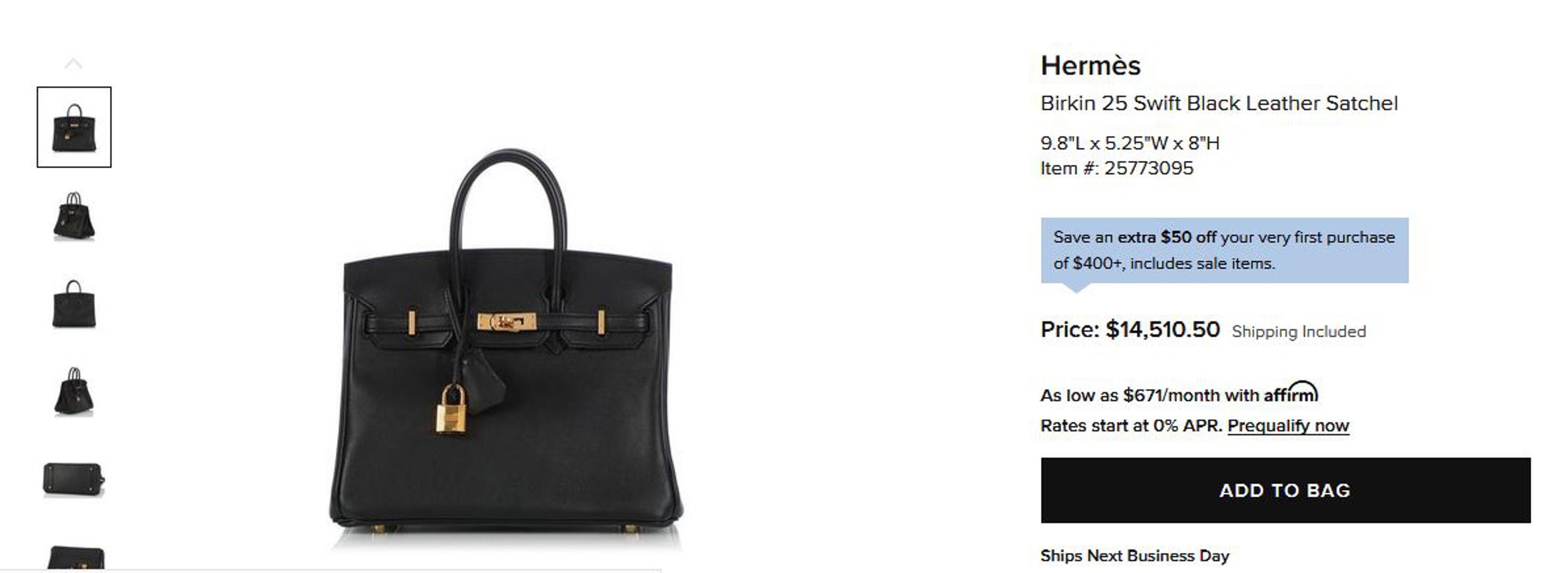This screenshot has width=1552, height=573.
Task: Click the 9.8"L x 5.25"W x 8"H dimensions
Action: tap(1130, 143)
